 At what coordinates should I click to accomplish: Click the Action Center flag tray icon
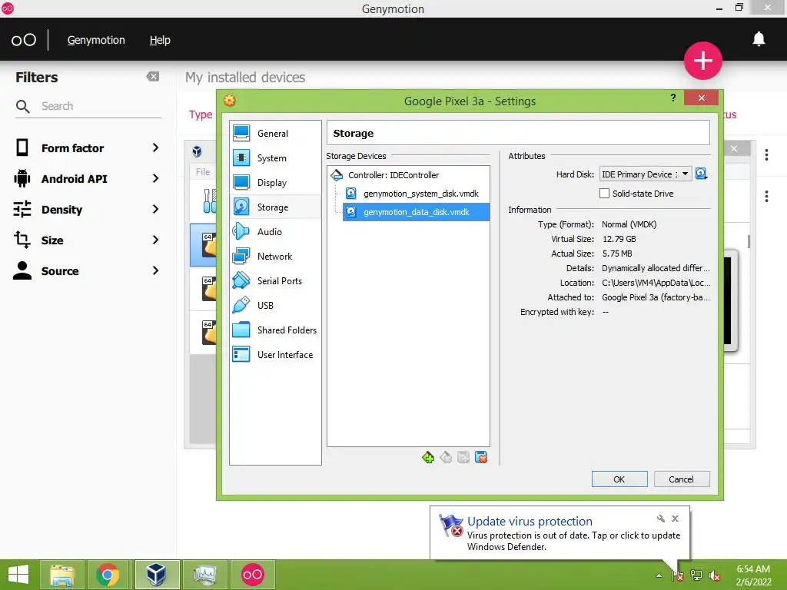pos(677,575)
